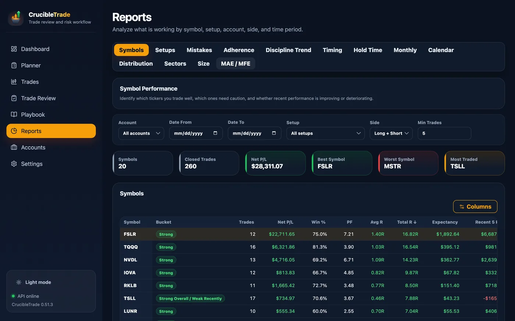Switch to the Timing tab
The image size is (515, 321).
coord(333,50)
